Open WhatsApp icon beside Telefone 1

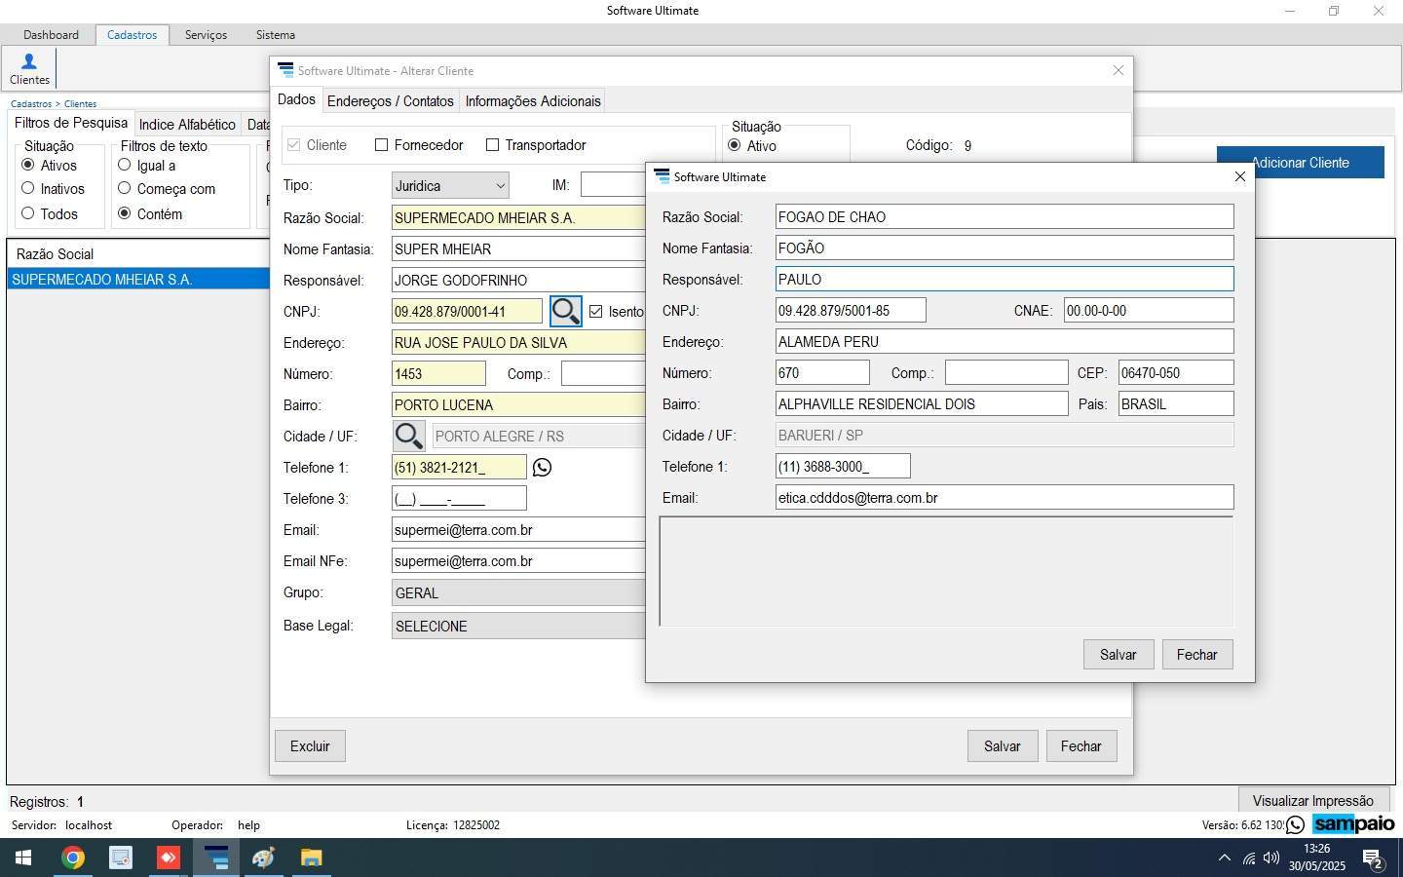543,468
